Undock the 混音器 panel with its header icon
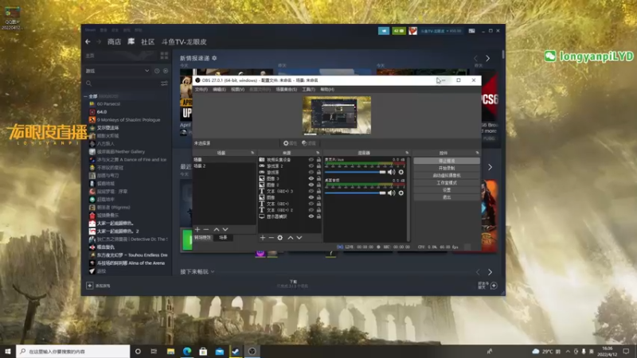This screenshot has width=637, height=358. 407,153
